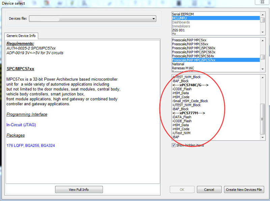The image size is (270, 201).
Task: Select Freescale/NXP MPC/SPC57xx entry
Action: point(216,60)
